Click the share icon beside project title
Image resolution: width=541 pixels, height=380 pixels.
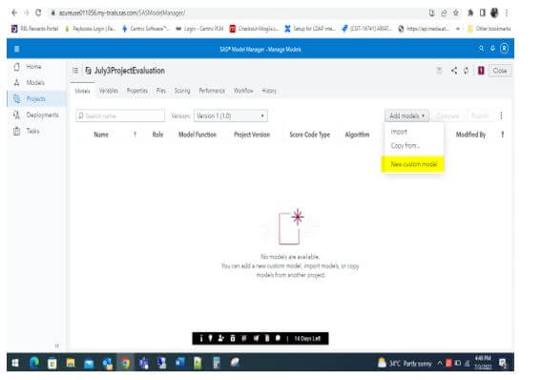(454, 71)
